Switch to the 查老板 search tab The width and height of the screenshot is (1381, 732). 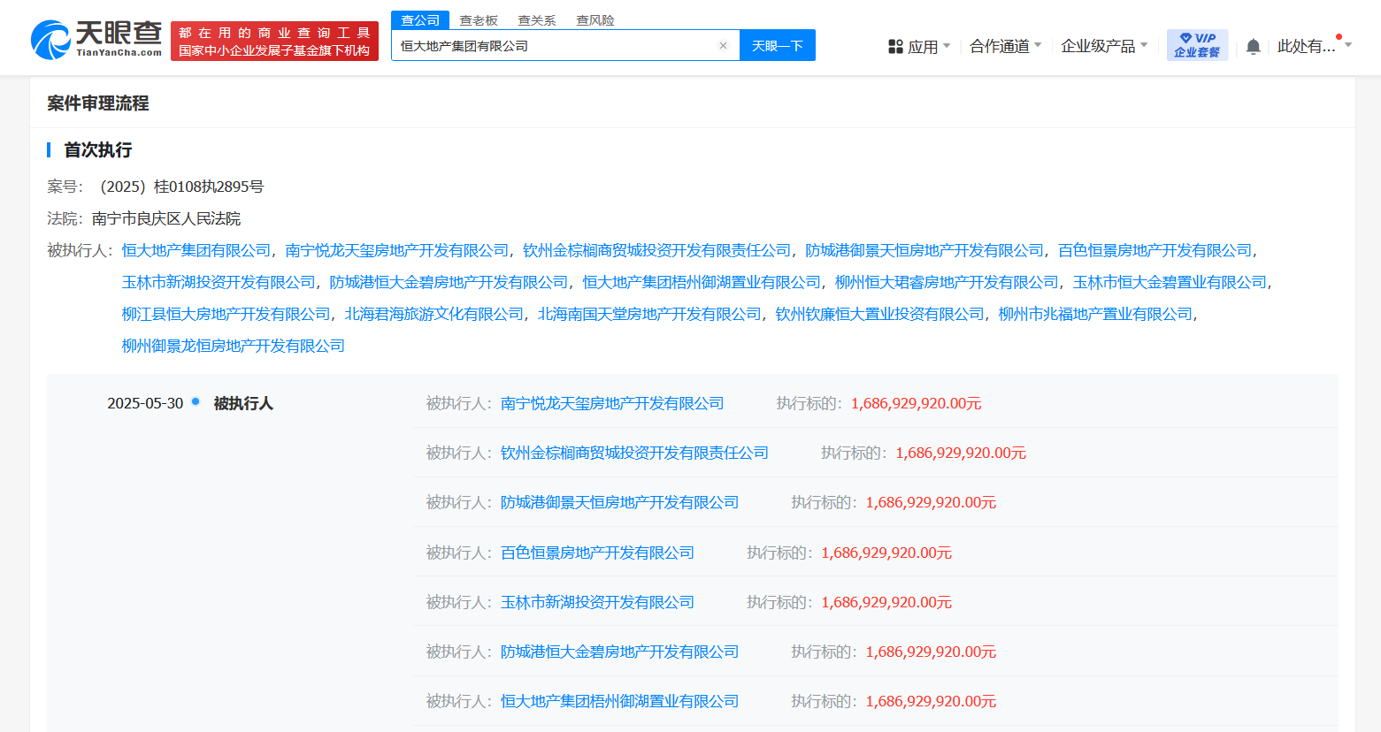(x=479, y=20)
